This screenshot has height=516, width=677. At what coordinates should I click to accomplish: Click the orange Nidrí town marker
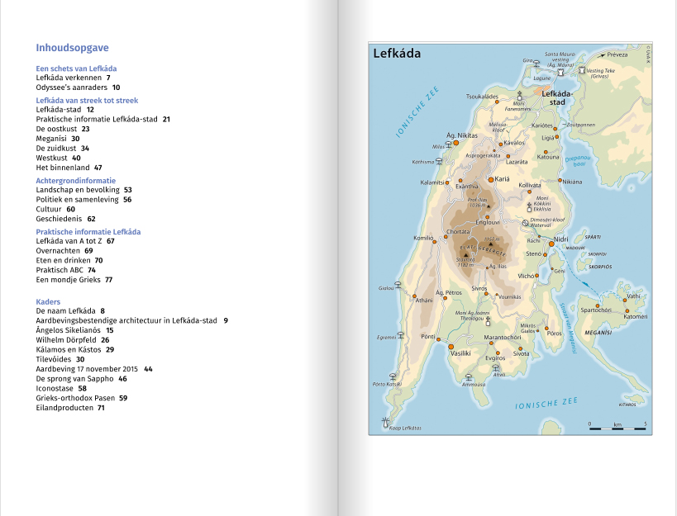pyautogui.click(x=551, y=244)
